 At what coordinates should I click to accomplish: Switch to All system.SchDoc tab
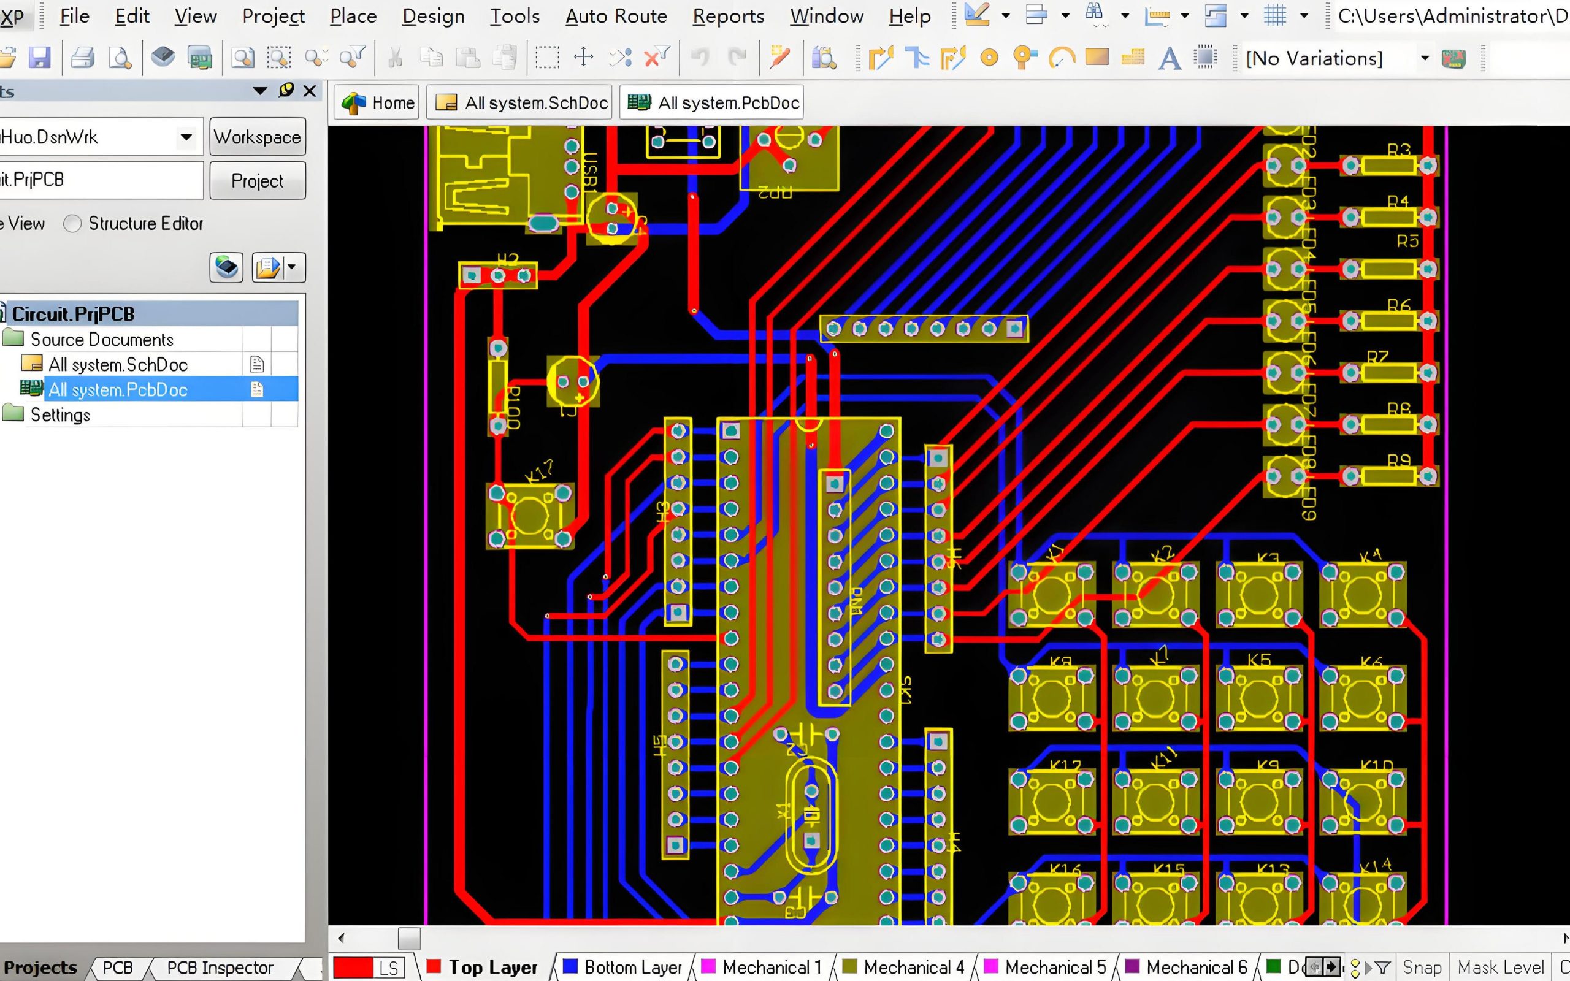(519, 102)
